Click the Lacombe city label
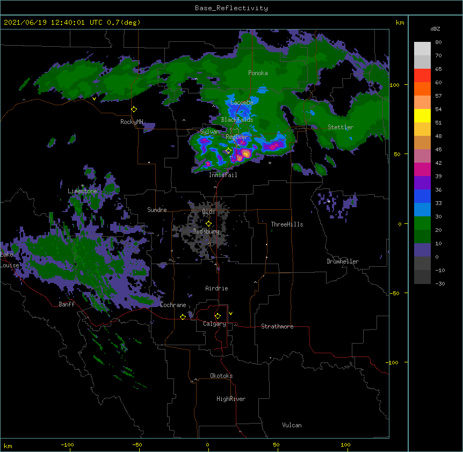 point(242,103)
